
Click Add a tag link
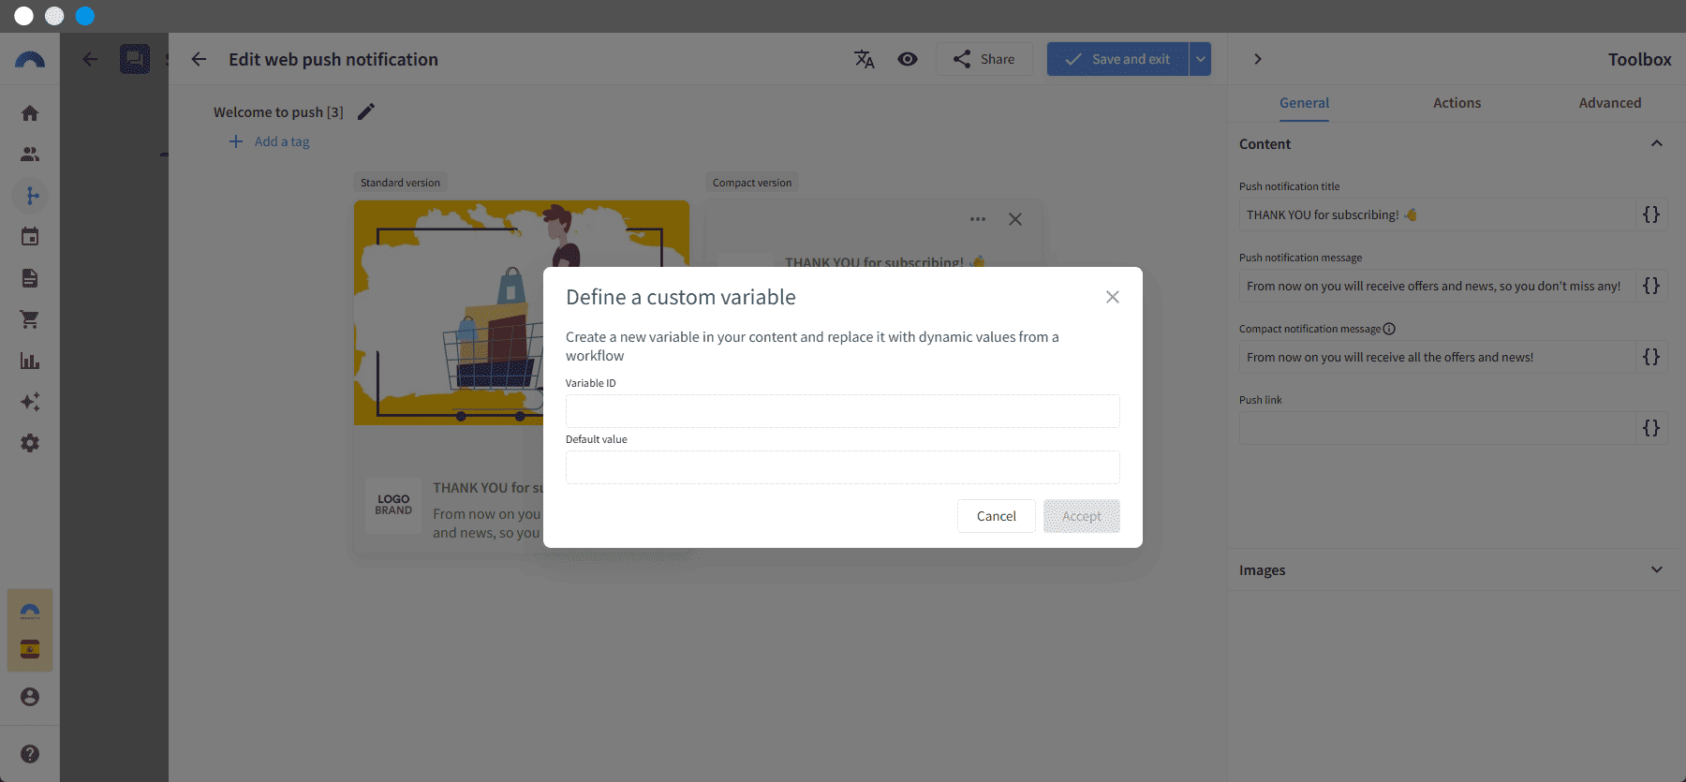[x=270, y=141]
